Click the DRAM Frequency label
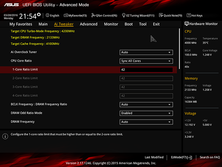222x167 pixels. pos(23,122)
